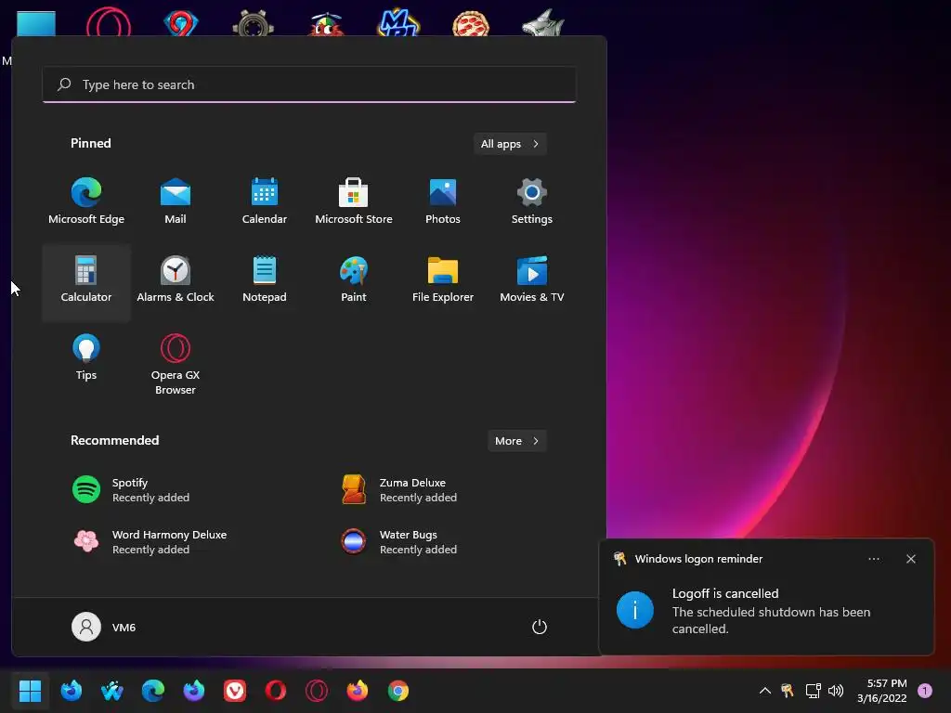Open the Tips app
This screenshot has height=713, width=951.
pyautogui.click(x=86, y=358)
